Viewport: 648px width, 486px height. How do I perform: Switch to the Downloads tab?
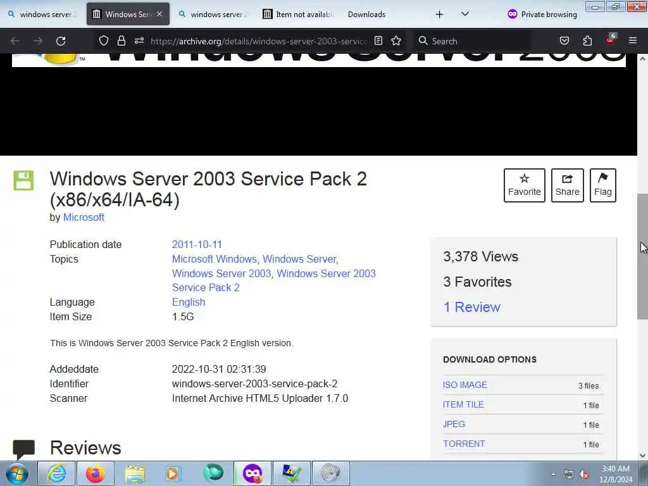[366, 14]
